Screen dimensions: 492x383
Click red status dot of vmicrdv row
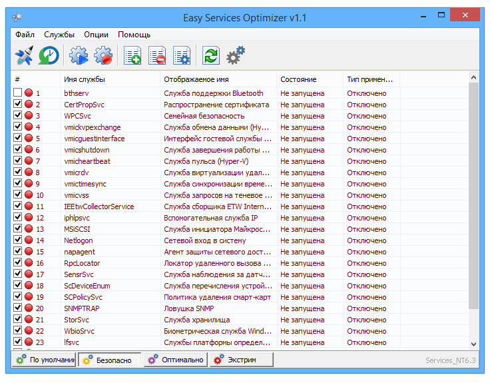[29, 172]
